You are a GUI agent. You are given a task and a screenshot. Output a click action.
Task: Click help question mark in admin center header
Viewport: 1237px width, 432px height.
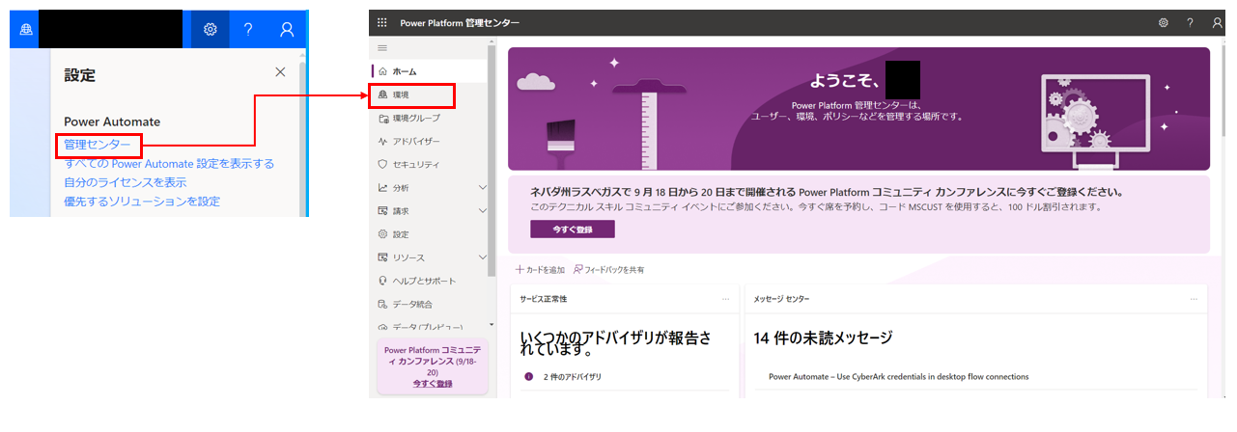click(x=1190, y=22)
